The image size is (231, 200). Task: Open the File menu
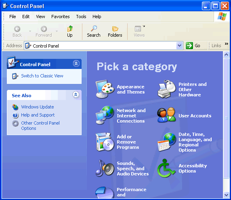(x=13, y=17)
